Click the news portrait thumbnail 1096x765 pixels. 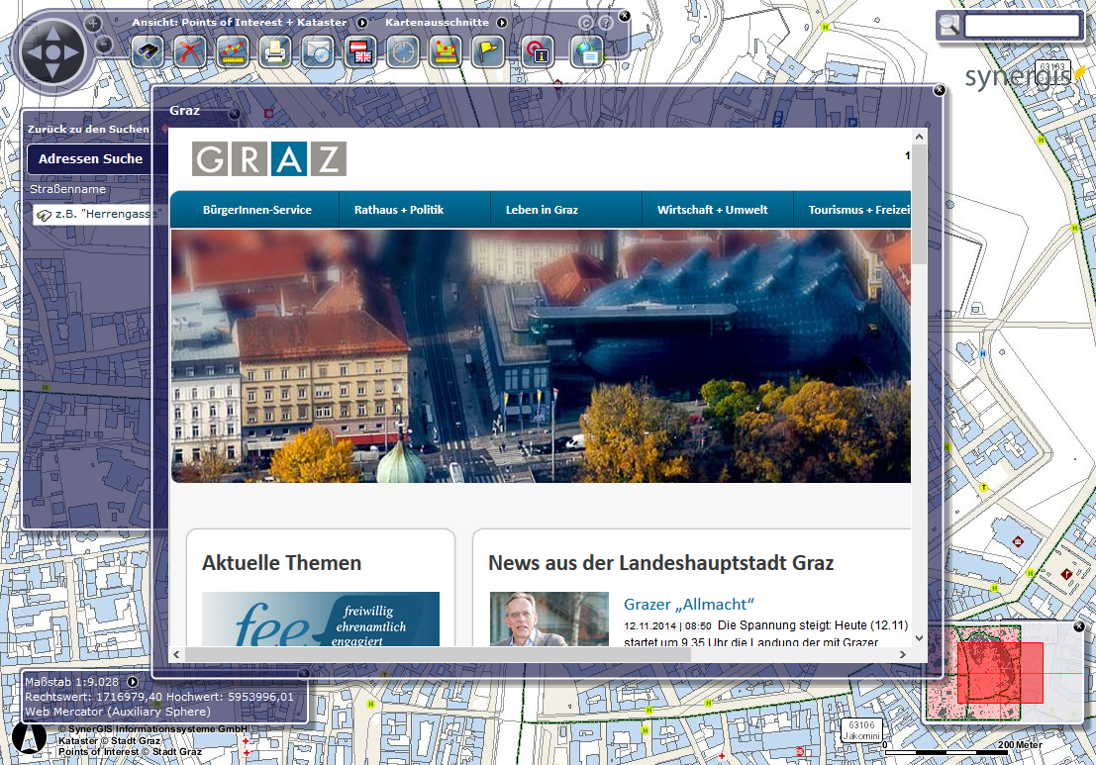(x=549, y=619)
